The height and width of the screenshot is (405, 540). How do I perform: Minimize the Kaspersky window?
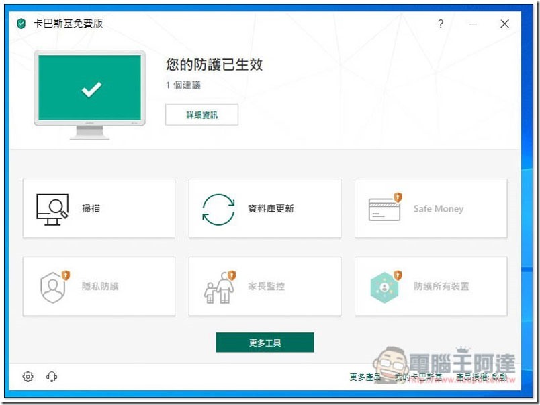pyautogui.click(x=473, y=24)
